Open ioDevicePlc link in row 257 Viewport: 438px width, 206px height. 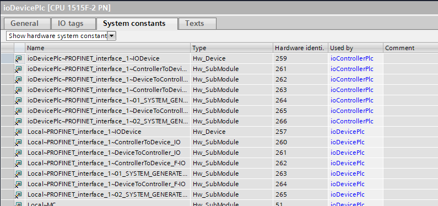pyautogui.click(x=348, y=132)
